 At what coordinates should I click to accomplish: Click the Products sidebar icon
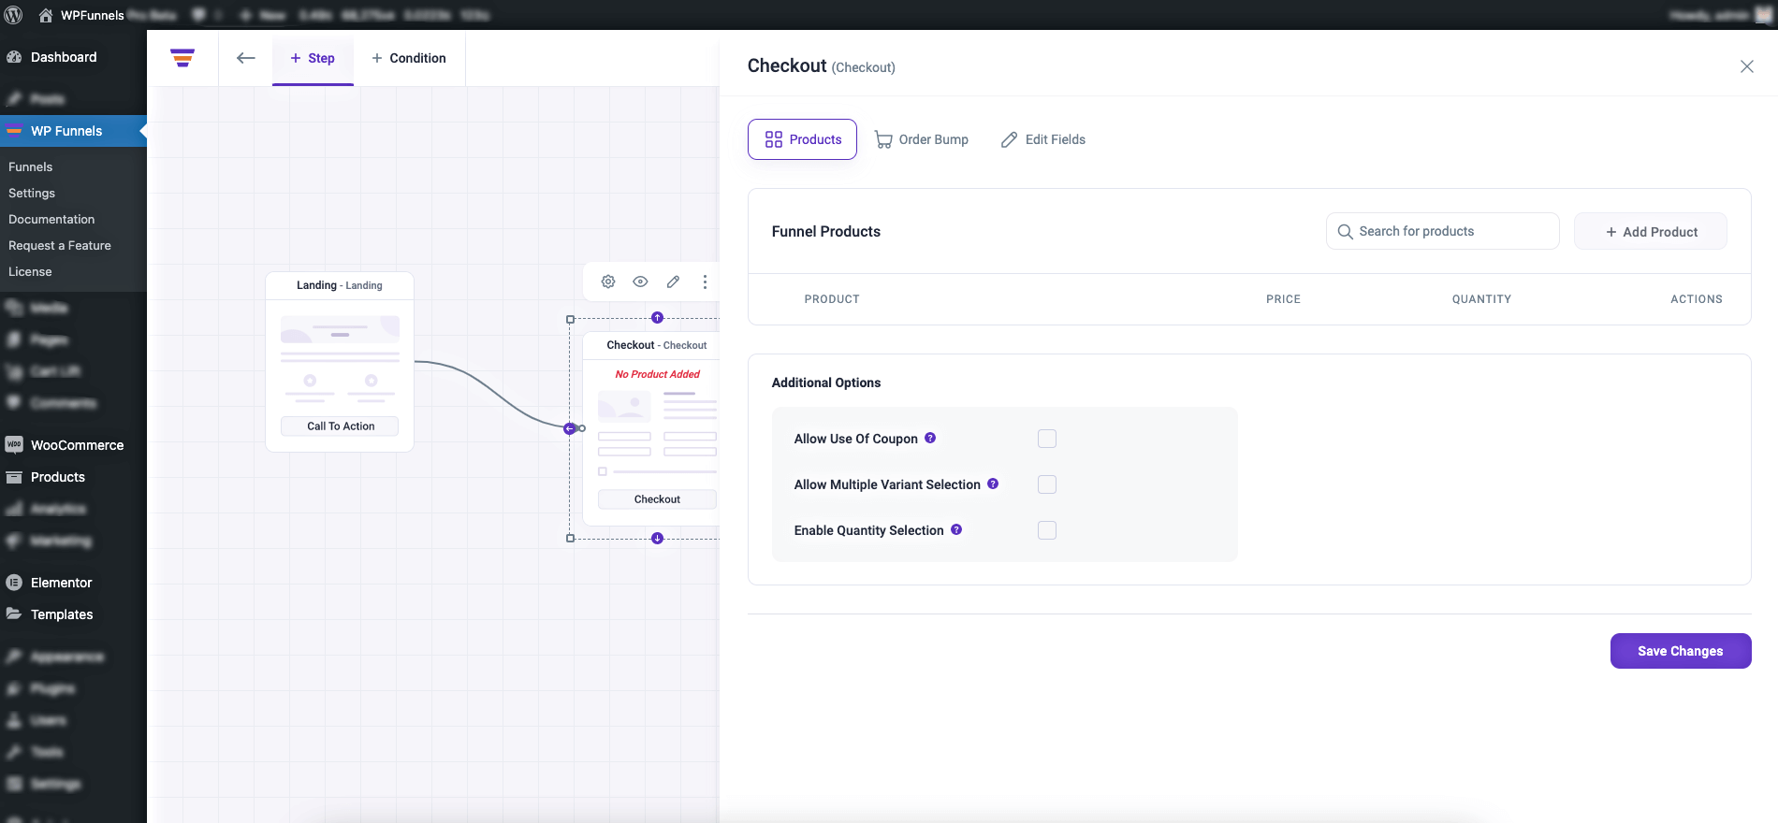coord(14,477)
